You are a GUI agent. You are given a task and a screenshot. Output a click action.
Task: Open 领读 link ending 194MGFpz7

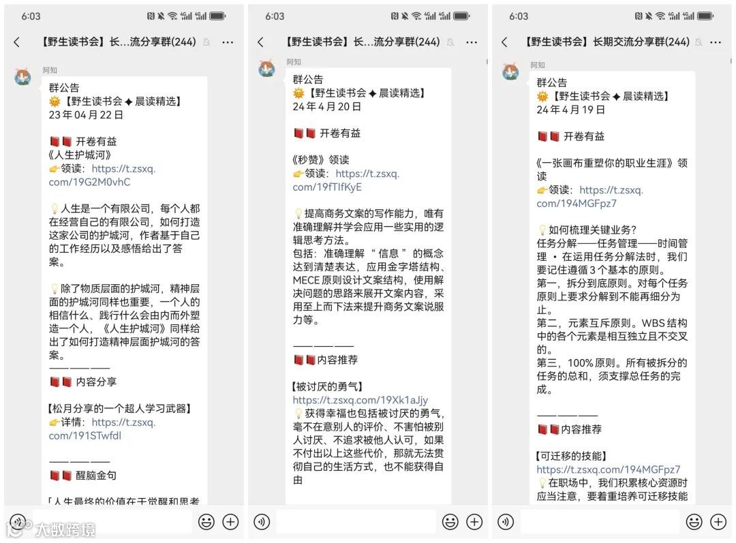click(590, 197)
